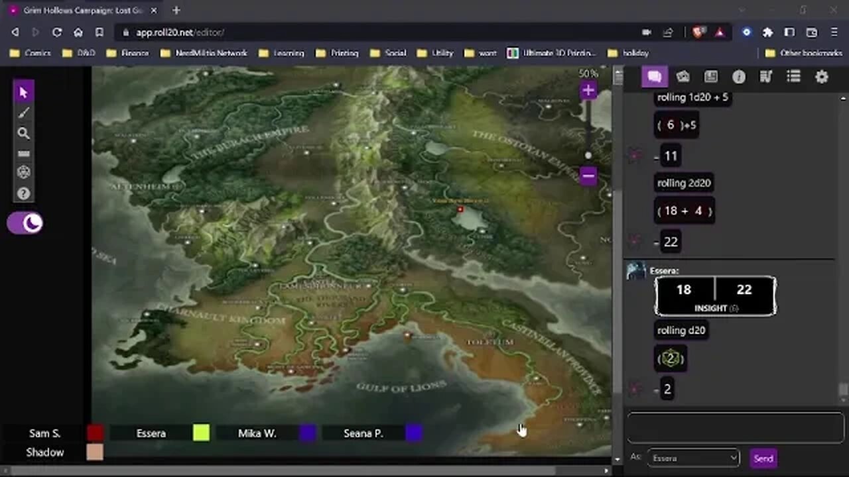The width and height of the screenshot is (849, 477).
Task: Click Essera's lime green color swatch
Action: [x=201, y=433]
